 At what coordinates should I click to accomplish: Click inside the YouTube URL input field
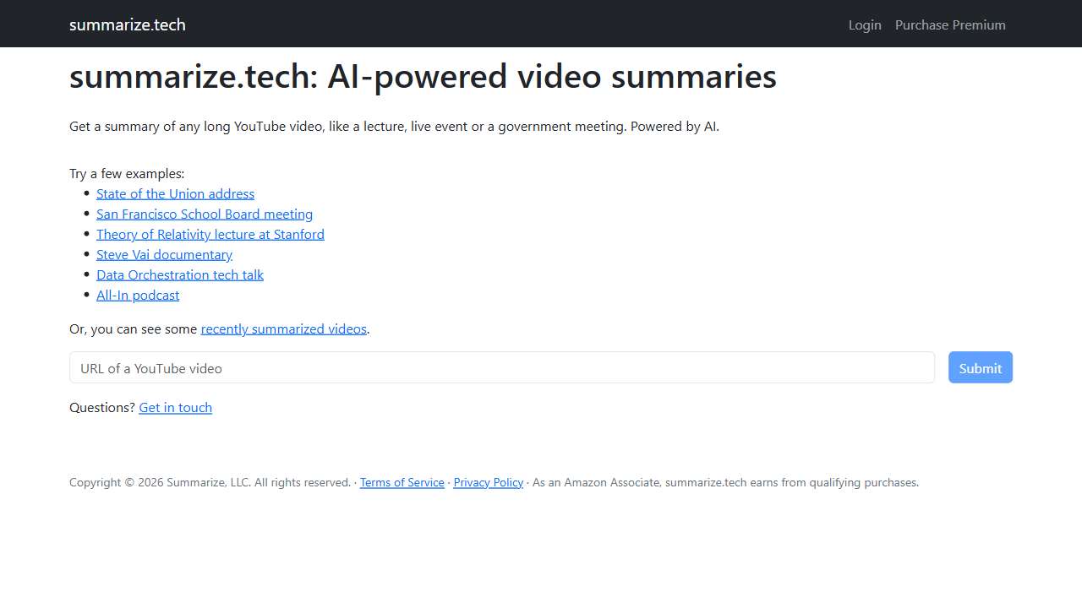pos(501,367)
